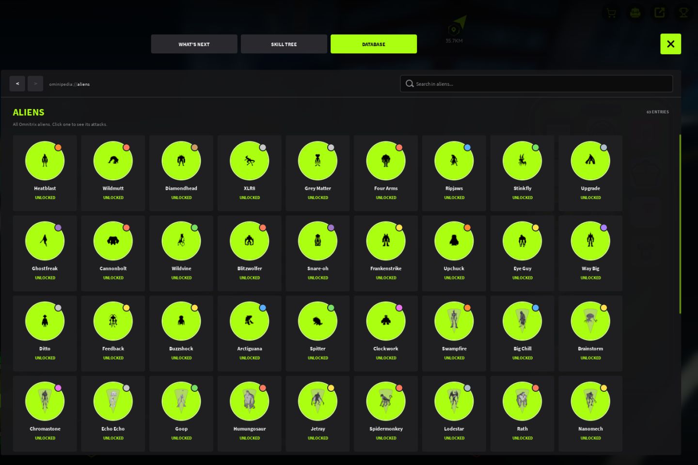698x465 pixels.
Task: Open the Heatblast alien entry
Action: tap(45, 173)
